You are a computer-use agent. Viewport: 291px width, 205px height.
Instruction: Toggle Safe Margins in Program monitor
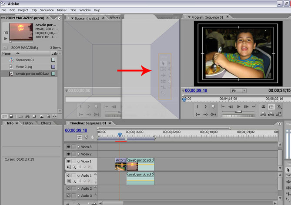[x=271, y=106]
